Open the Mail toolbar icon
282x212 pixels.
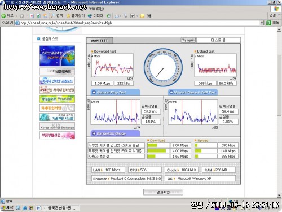pyautogui.click(x=117, y=16)
